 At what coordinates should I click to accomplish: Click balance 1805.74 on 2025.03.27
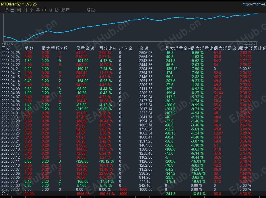pyautogui.click(x=146, y=125)
